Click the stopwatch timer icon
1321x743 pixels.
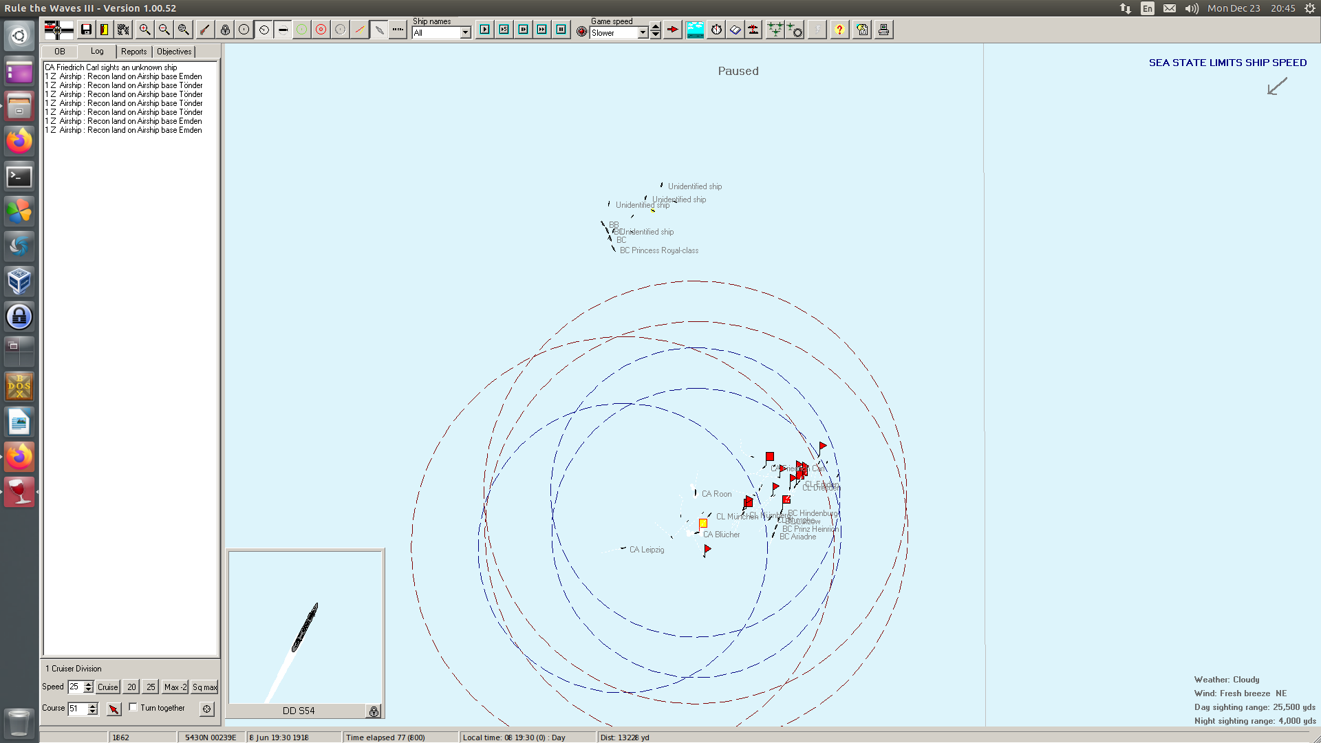click(716, 30)
